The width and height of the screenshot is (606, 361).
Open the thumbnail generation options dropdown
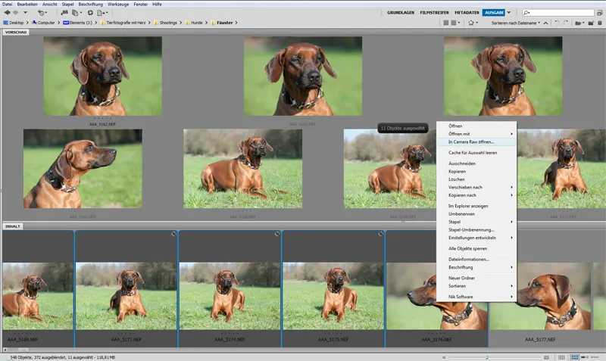tap(456, 23)
